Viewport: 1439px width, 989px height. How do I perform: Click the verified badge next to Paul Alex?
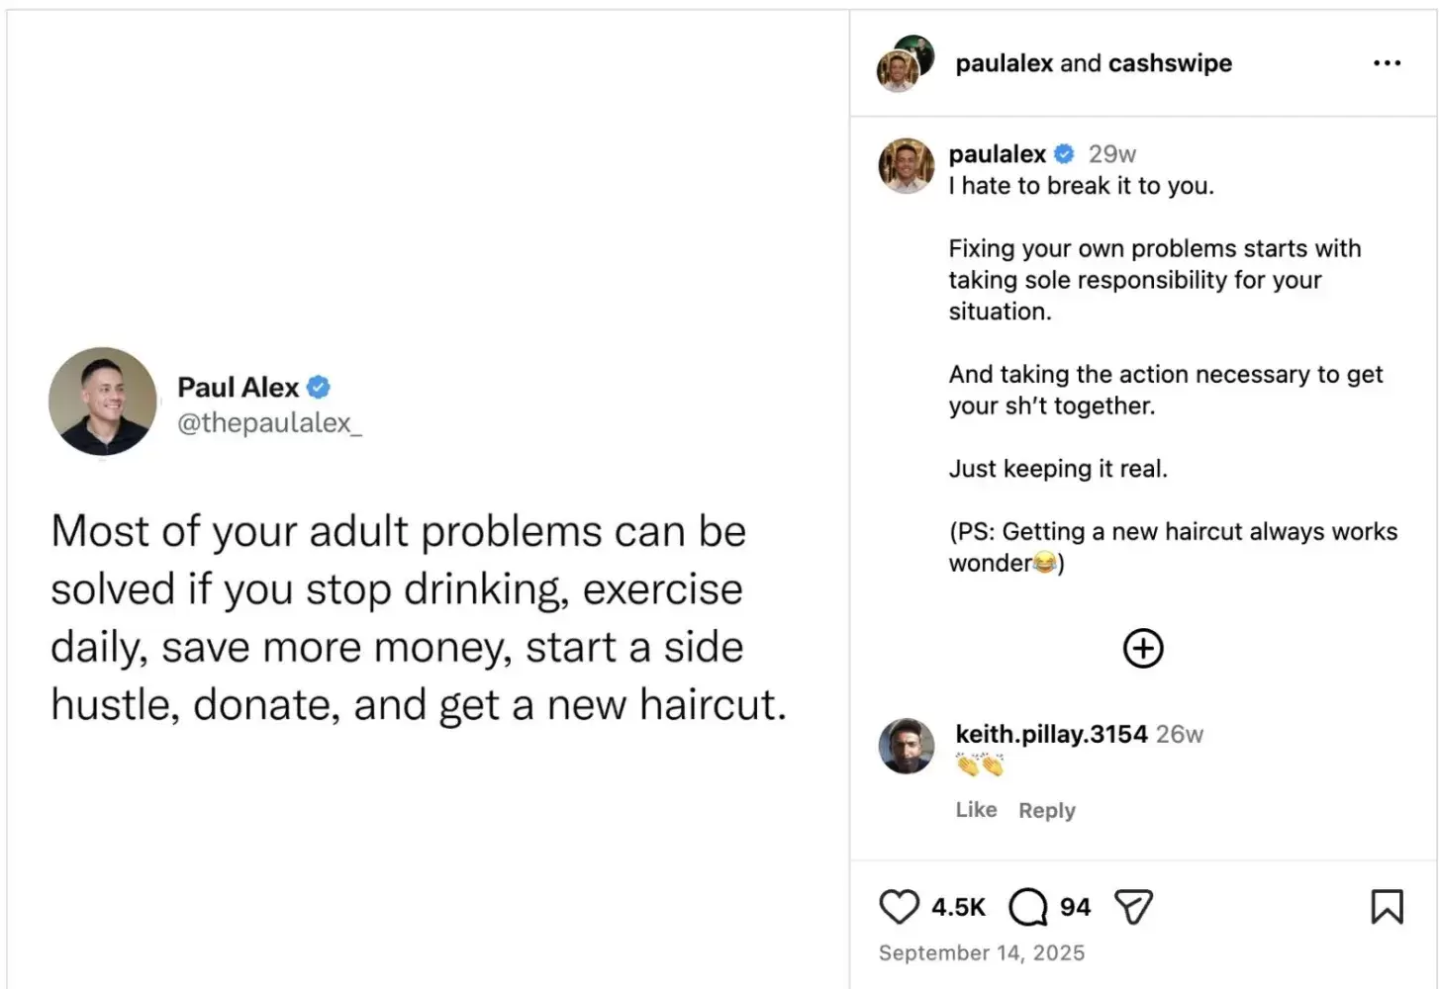click(319, 387)
